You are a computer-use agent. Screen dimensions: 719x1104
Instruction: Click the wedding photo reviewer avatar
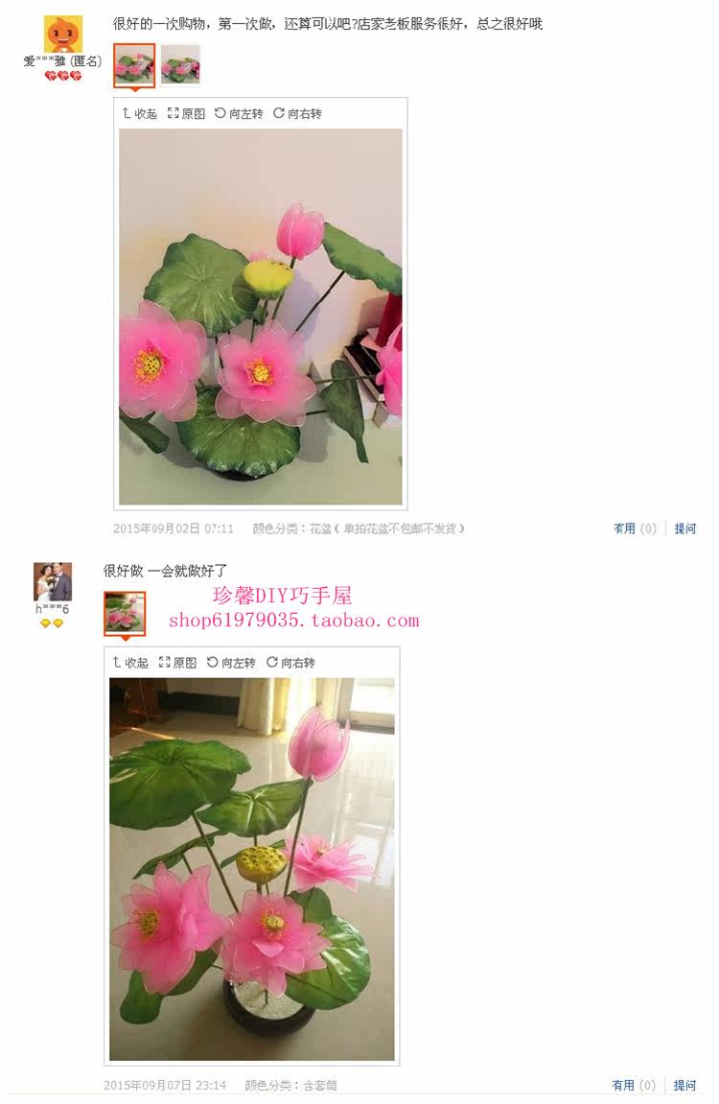point(53,581)
